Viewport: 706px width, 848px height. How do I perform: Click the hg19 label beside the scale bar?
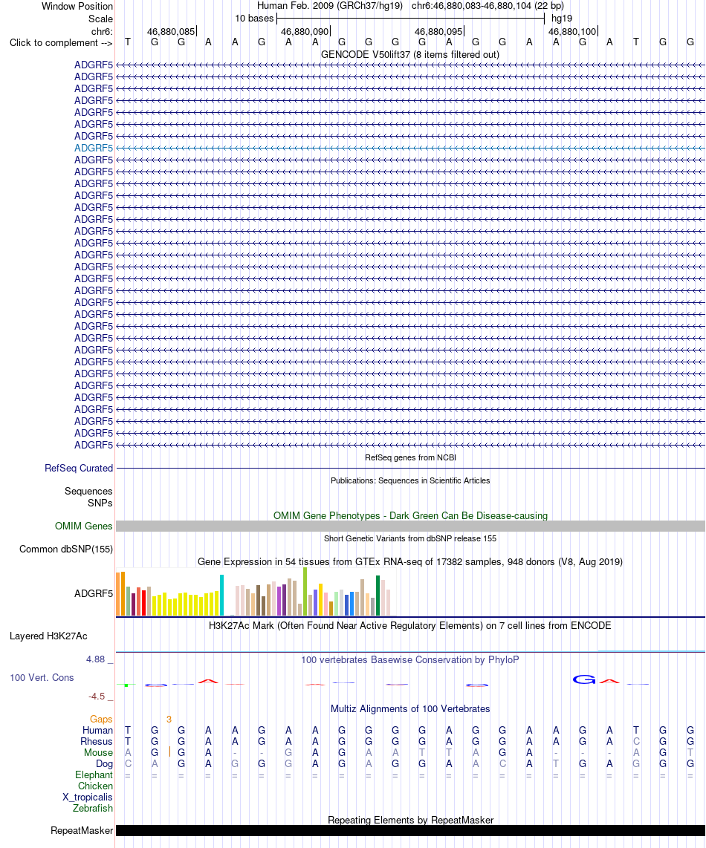point(562,19)
